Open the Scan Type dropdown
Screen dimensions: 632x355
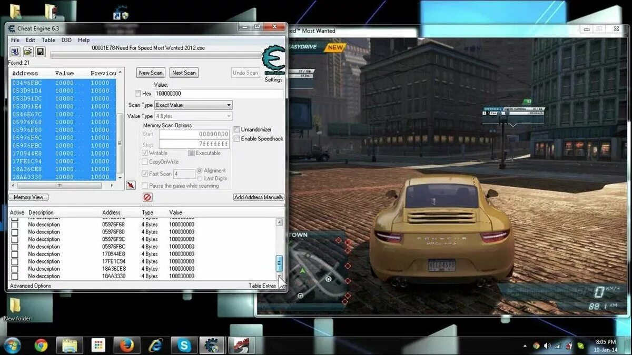point(193,105)
